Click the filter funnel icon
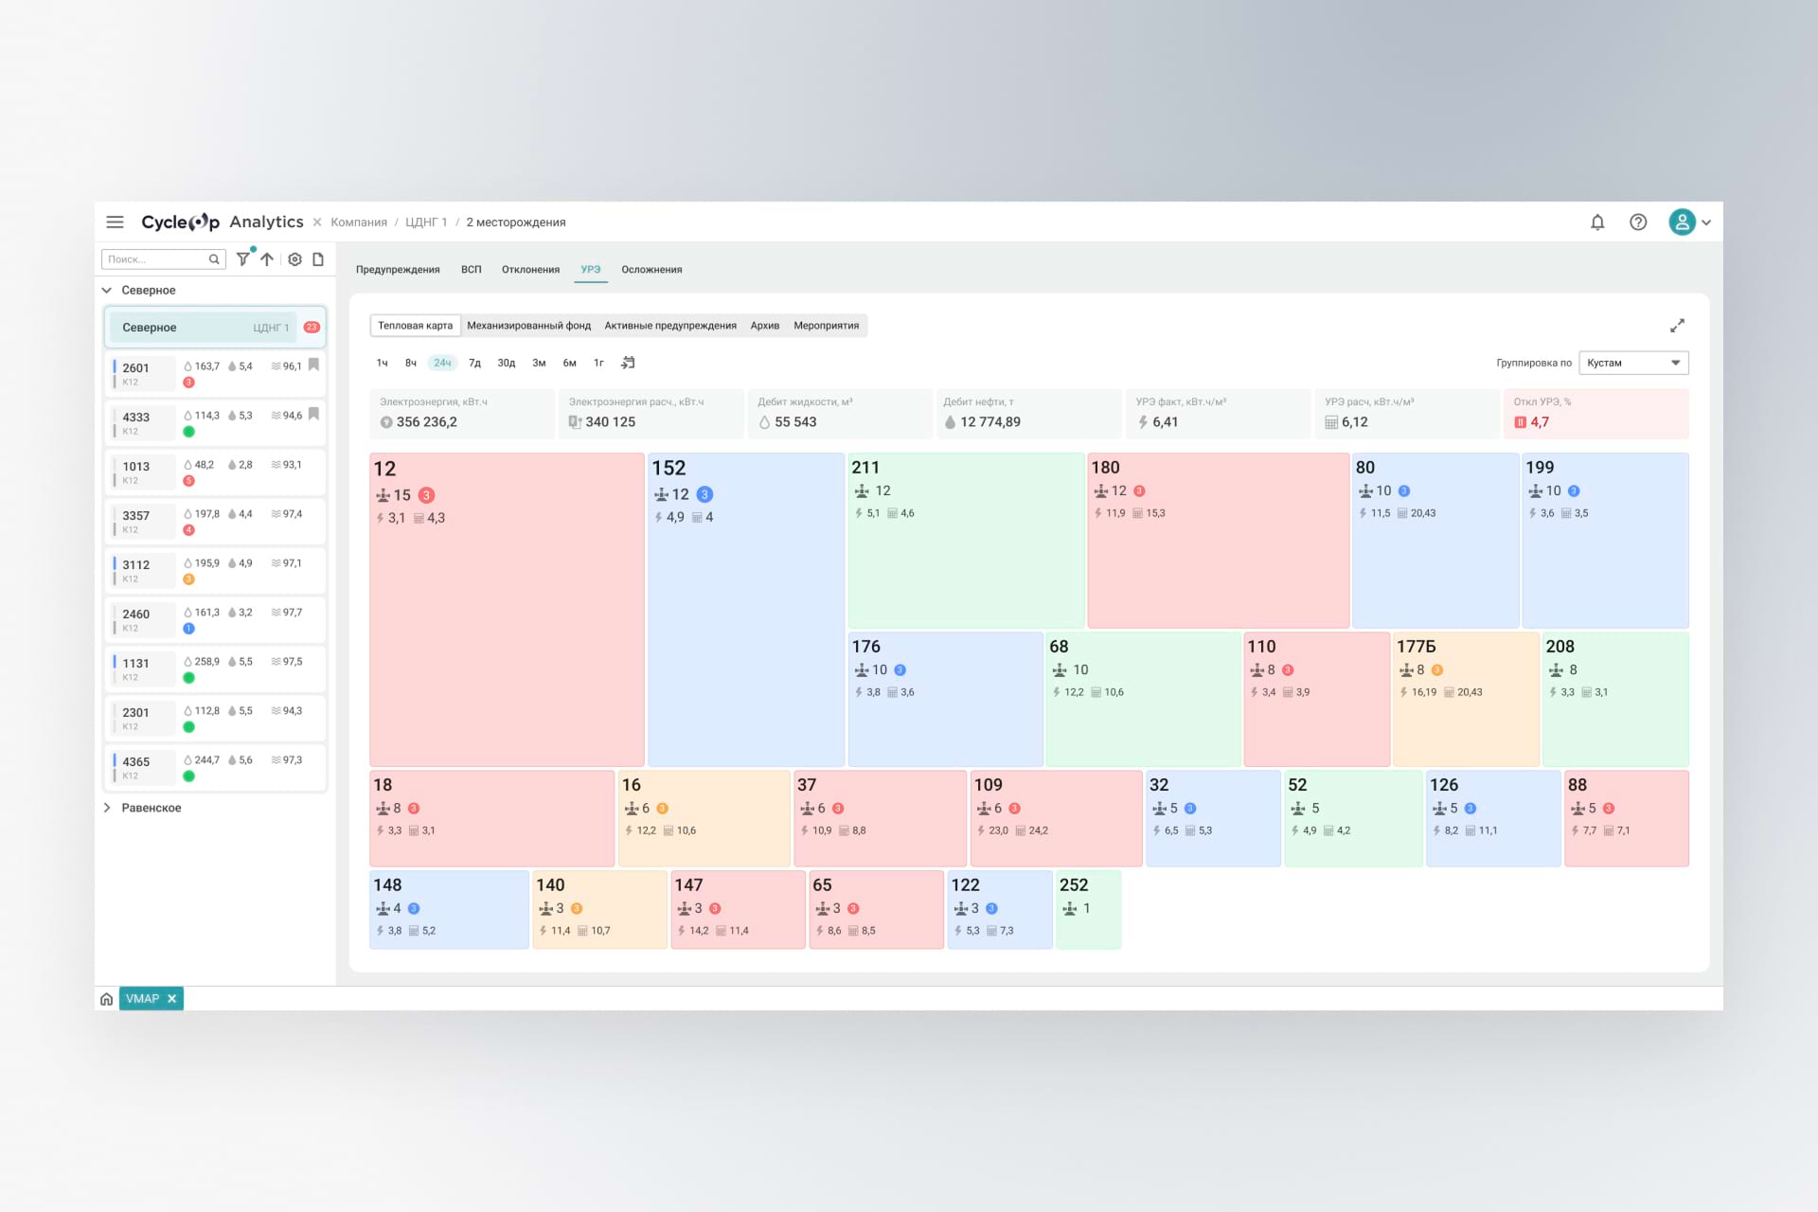Viewport: 1818px width, 1212px height. click(243, 258)
